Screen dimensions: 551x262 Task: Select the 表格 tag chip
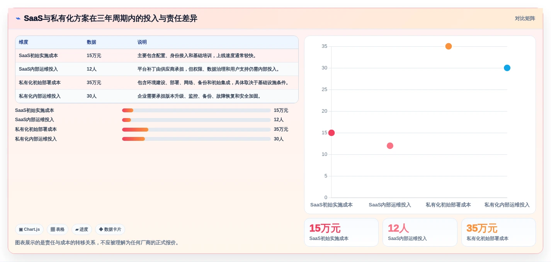coord(58,229)
